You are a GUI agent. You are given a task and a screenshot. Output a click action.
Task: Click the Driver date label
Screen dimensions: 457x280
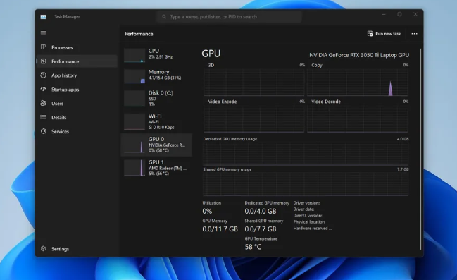(303, 209)
